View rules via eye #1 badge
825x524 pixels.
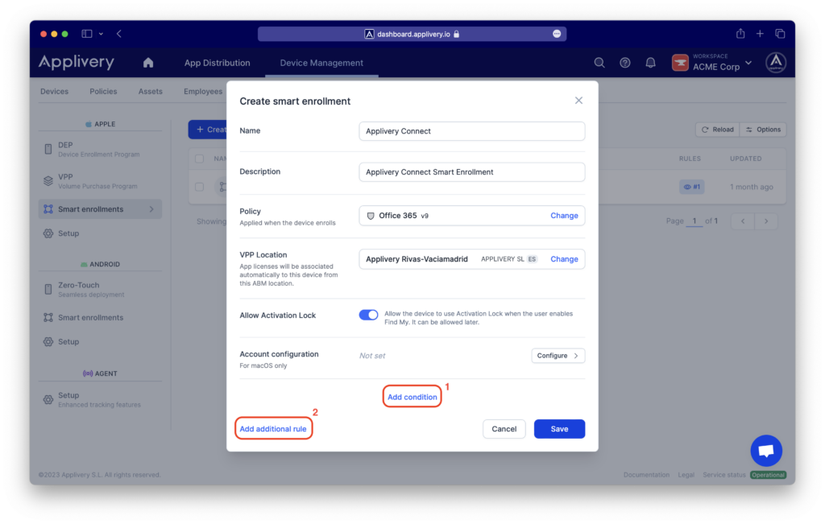pos(691,187)
